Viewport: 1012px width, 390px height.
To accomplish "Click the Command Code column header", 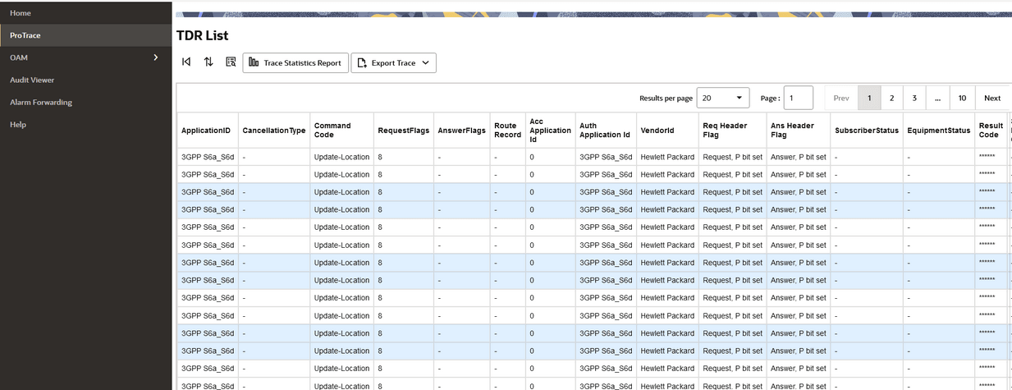I will [341, 131].
